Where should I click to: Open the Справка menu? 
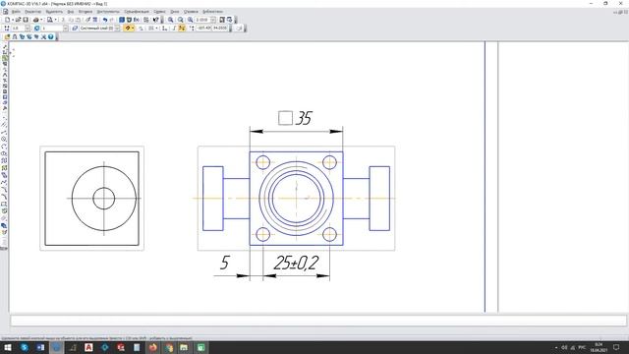(191, 11)
